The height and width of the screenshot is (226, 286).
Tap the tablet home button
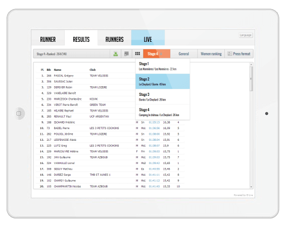[19, 114]
